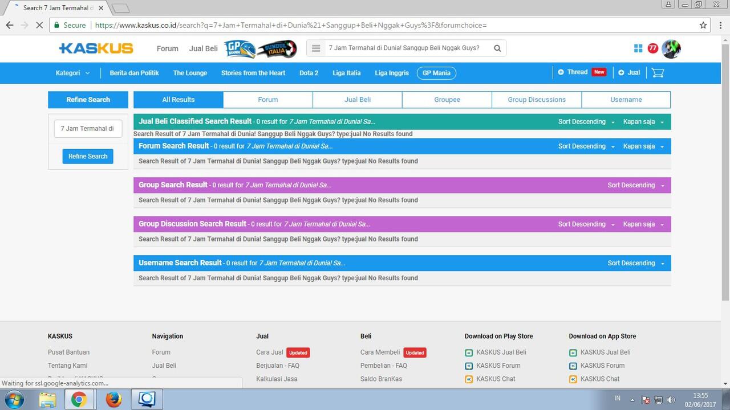Click Chrome icon in taskbar
The height and width of the screenshot is (410, 730).
click(79, 400)
